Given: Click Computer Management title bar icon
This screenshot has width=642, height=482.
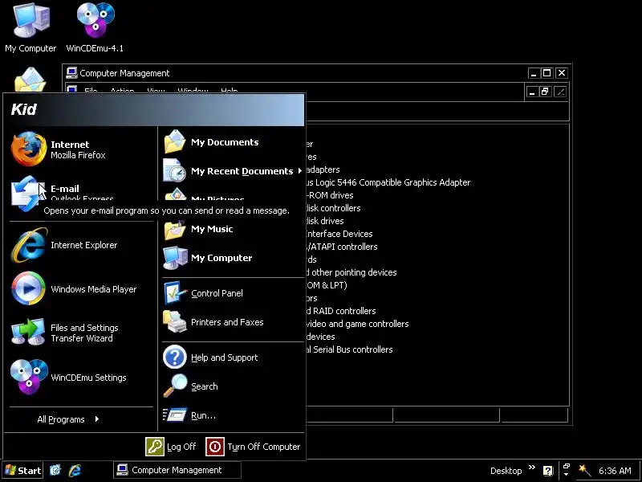Looking at the screenshot, I should click(71, 73).
